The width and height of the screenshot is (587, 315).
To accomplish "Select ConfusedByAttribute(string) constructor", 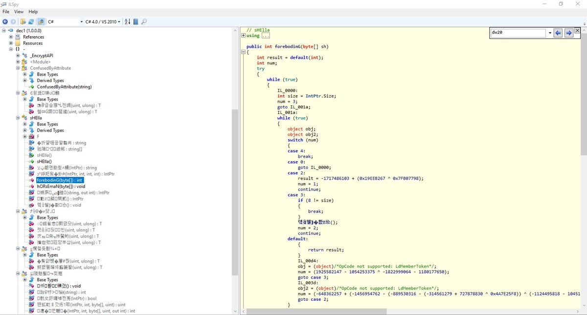I will 64,87.
